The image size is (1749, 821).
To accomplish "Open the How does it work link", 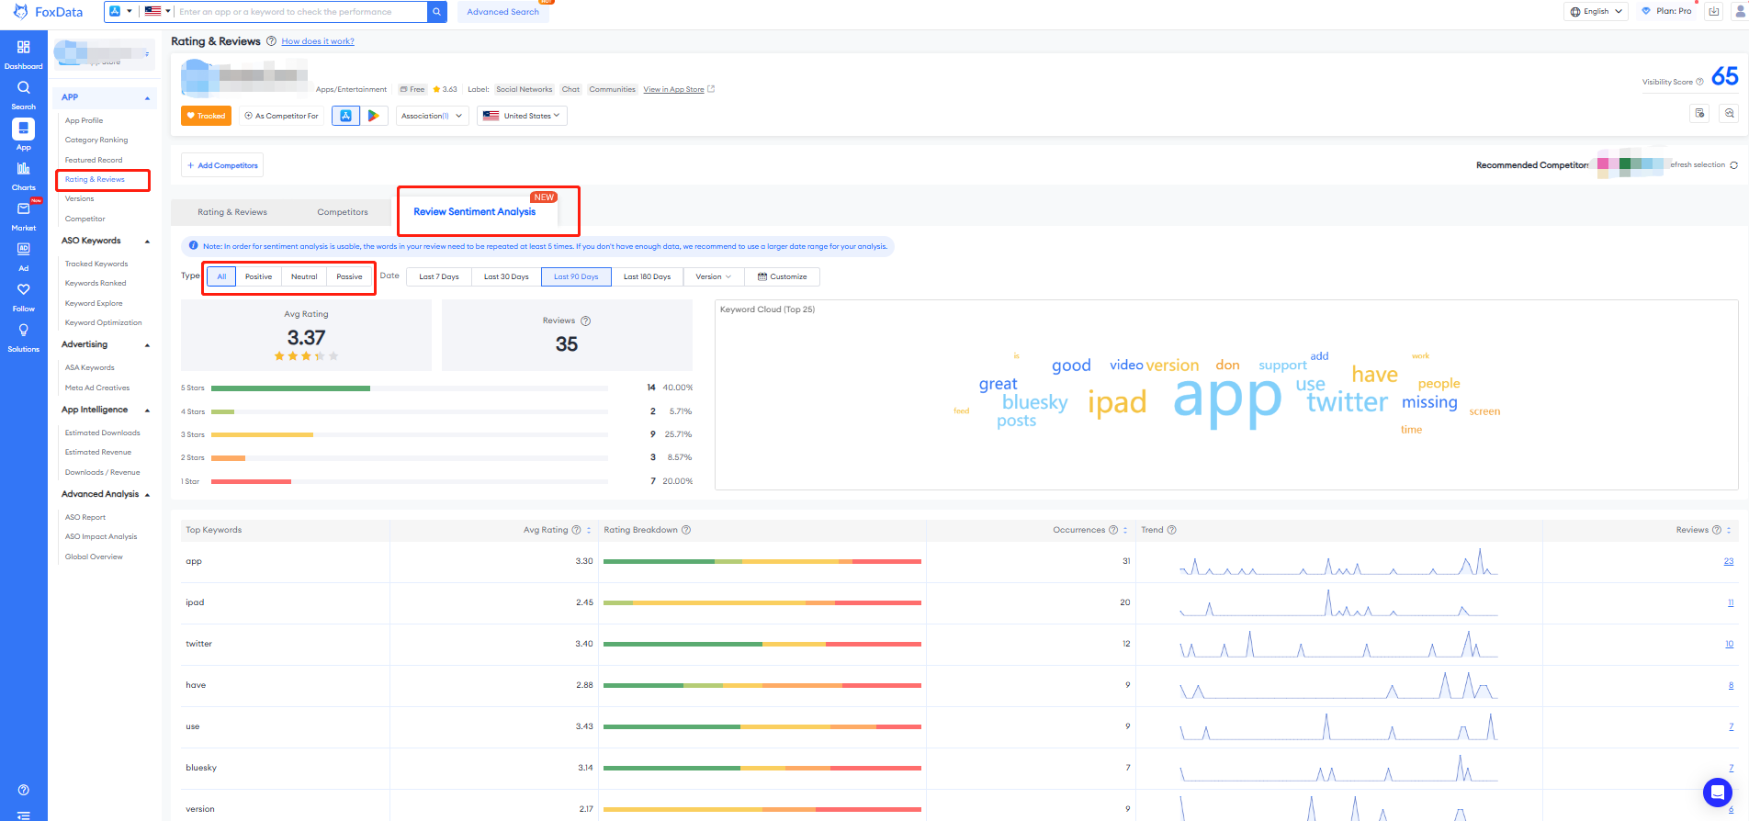I will pos(318,41).
